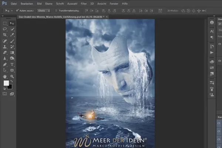
Task: Select the Das-Orakel-des-Meeres document tab
Action: (x=61, y=17)
